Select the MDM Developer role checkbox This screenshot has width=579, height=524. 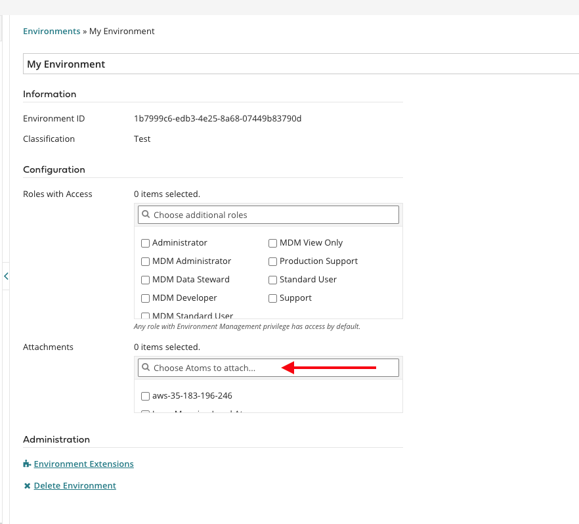(146, 298)
